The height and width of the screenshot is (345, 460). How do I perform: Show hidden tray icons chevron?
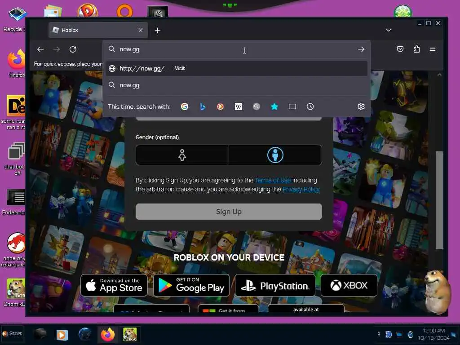(x=379, y=334)
